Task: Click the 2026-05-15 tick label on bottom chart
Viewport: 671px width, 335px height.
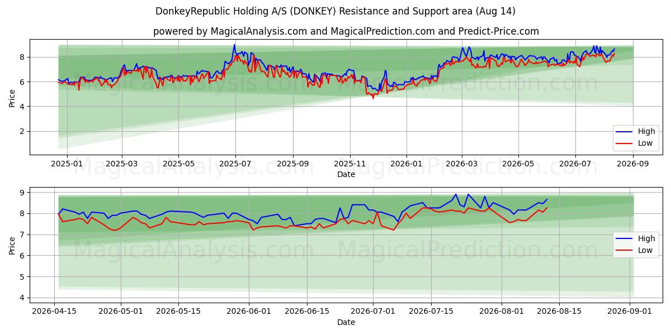Action: [178, 313]
